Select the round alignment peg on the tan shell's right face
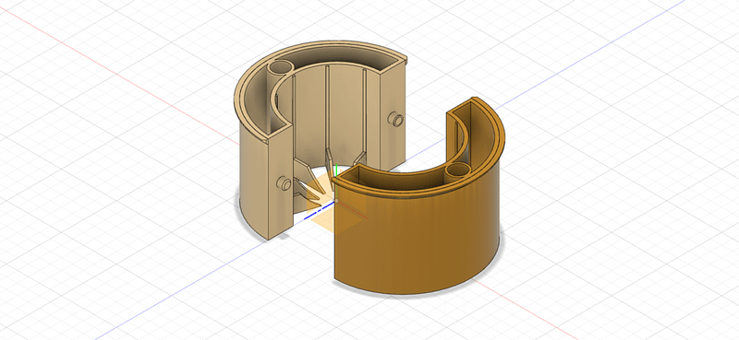Screen dimensions: 739x340 [395, 120]
